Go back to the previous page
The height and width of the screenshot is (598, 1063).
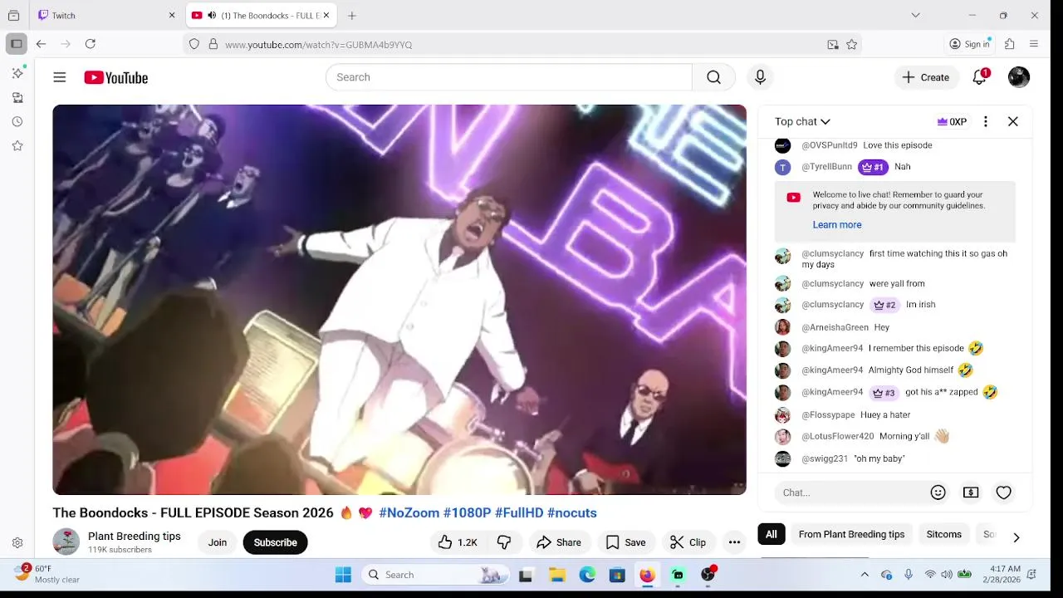41,44
